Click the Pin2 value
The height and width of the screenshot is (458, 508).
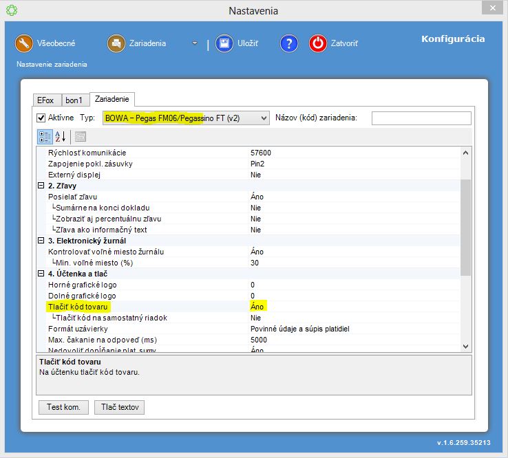click(x=257, y=164)
